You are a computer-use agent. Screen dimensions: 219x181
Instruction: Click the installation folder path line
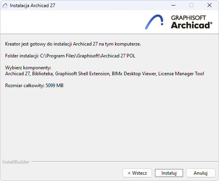pos(70,56)
